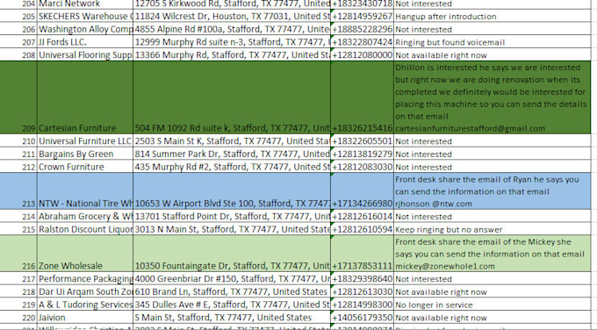Image resolution: width=597 pixels, height=330 pixels.
Task: Click address 3013 N Main St cell
Action: [x=232, y=229]
